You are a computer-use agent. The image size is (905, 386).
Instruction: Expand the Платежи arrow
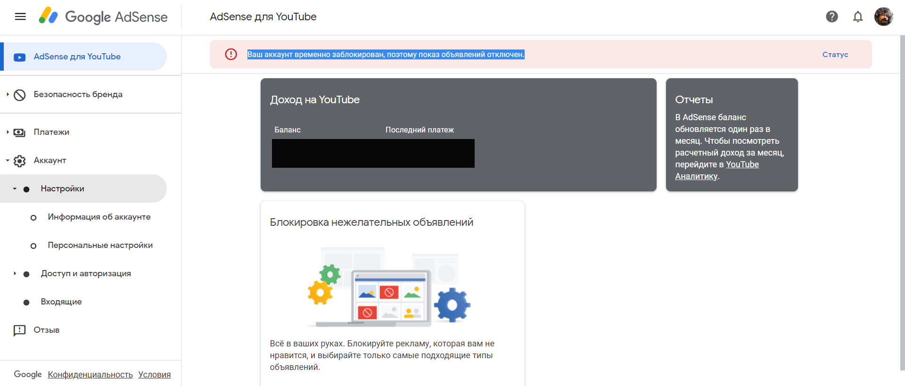[8, 132]
